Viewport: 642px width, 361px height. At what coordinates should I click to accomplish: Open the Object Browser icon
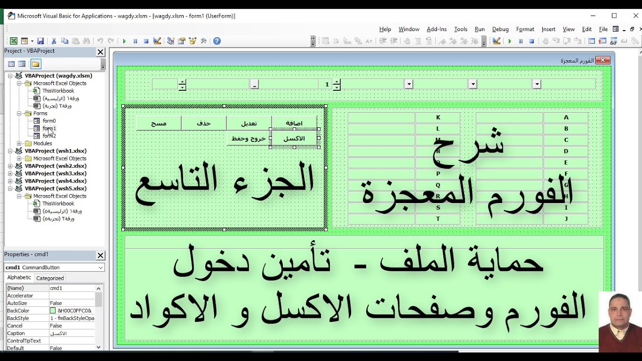[193, 41]
